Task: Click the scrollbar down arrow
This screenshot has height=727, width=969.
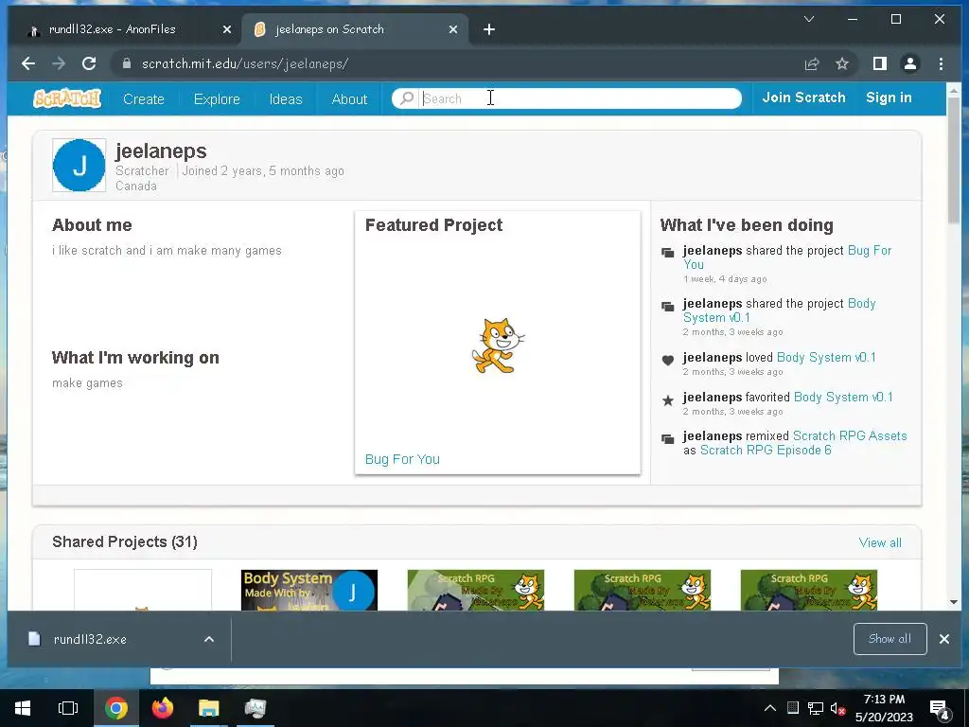Action: coord(954,601)
